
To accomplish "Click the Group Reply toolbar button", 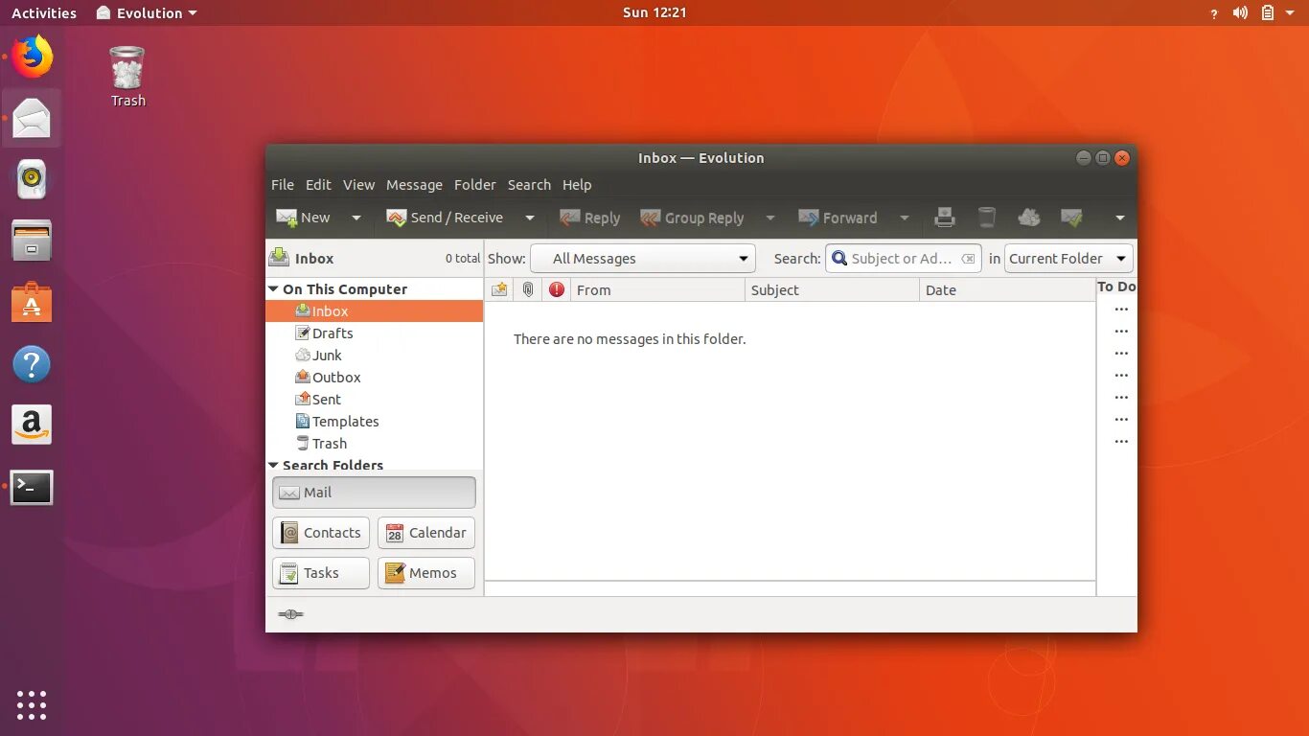I will (x=692, y=218).
